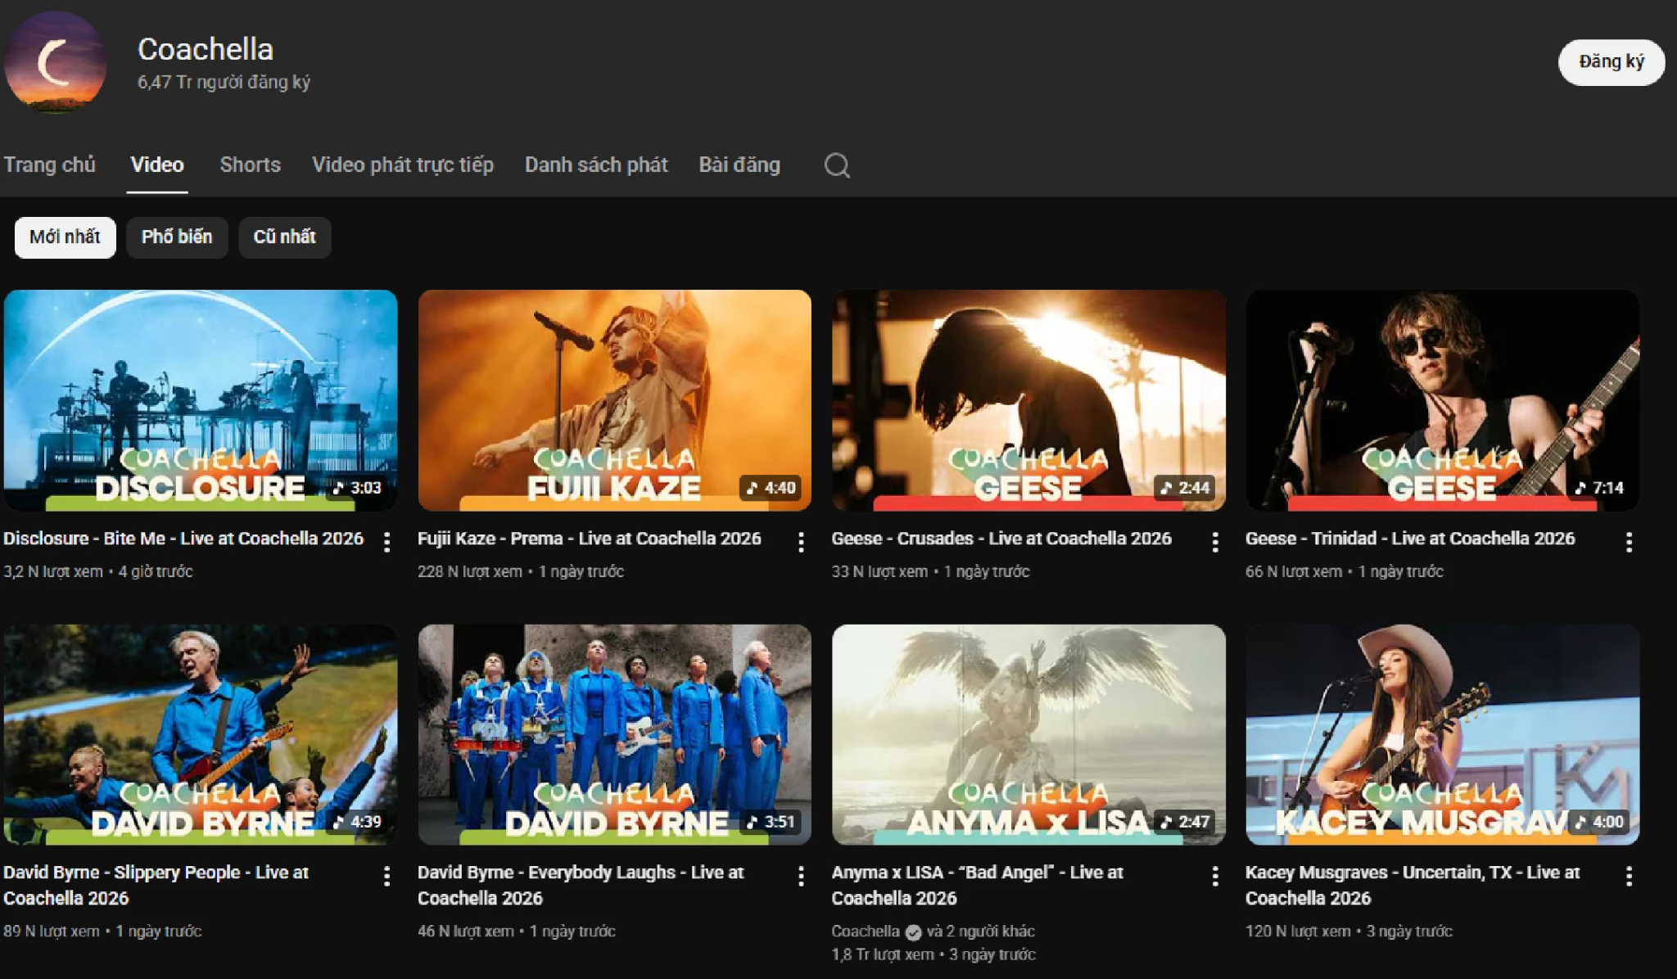Open menu for David Byrne Everybody Laughs
The width and height of the screenshot is (1677, 979).
(801, 876)
